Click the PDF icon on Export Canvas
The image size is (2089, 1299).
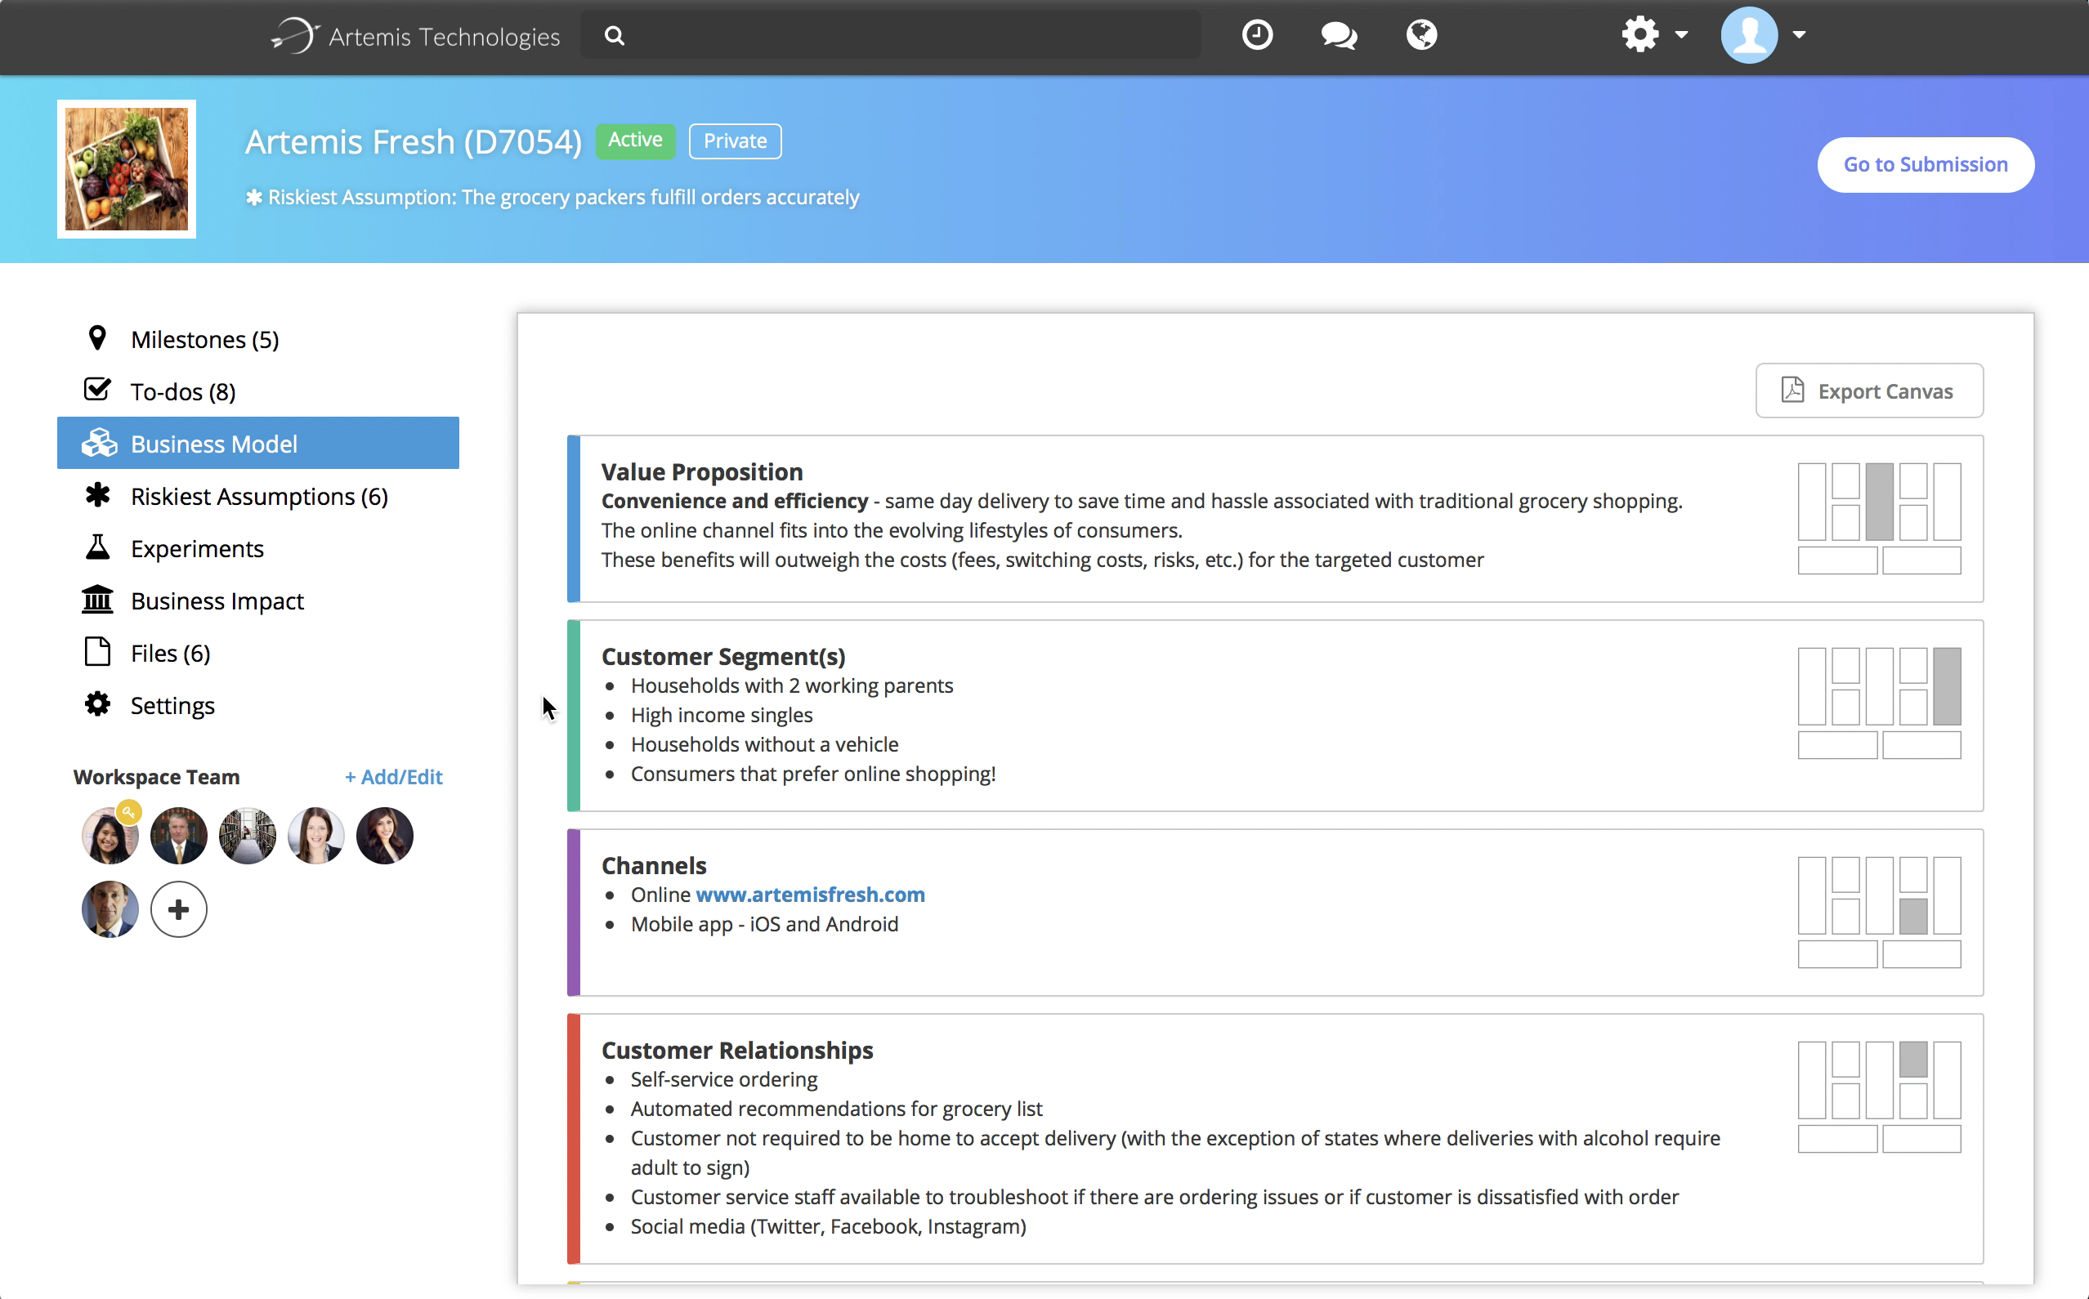click(x=1792, y=390)
